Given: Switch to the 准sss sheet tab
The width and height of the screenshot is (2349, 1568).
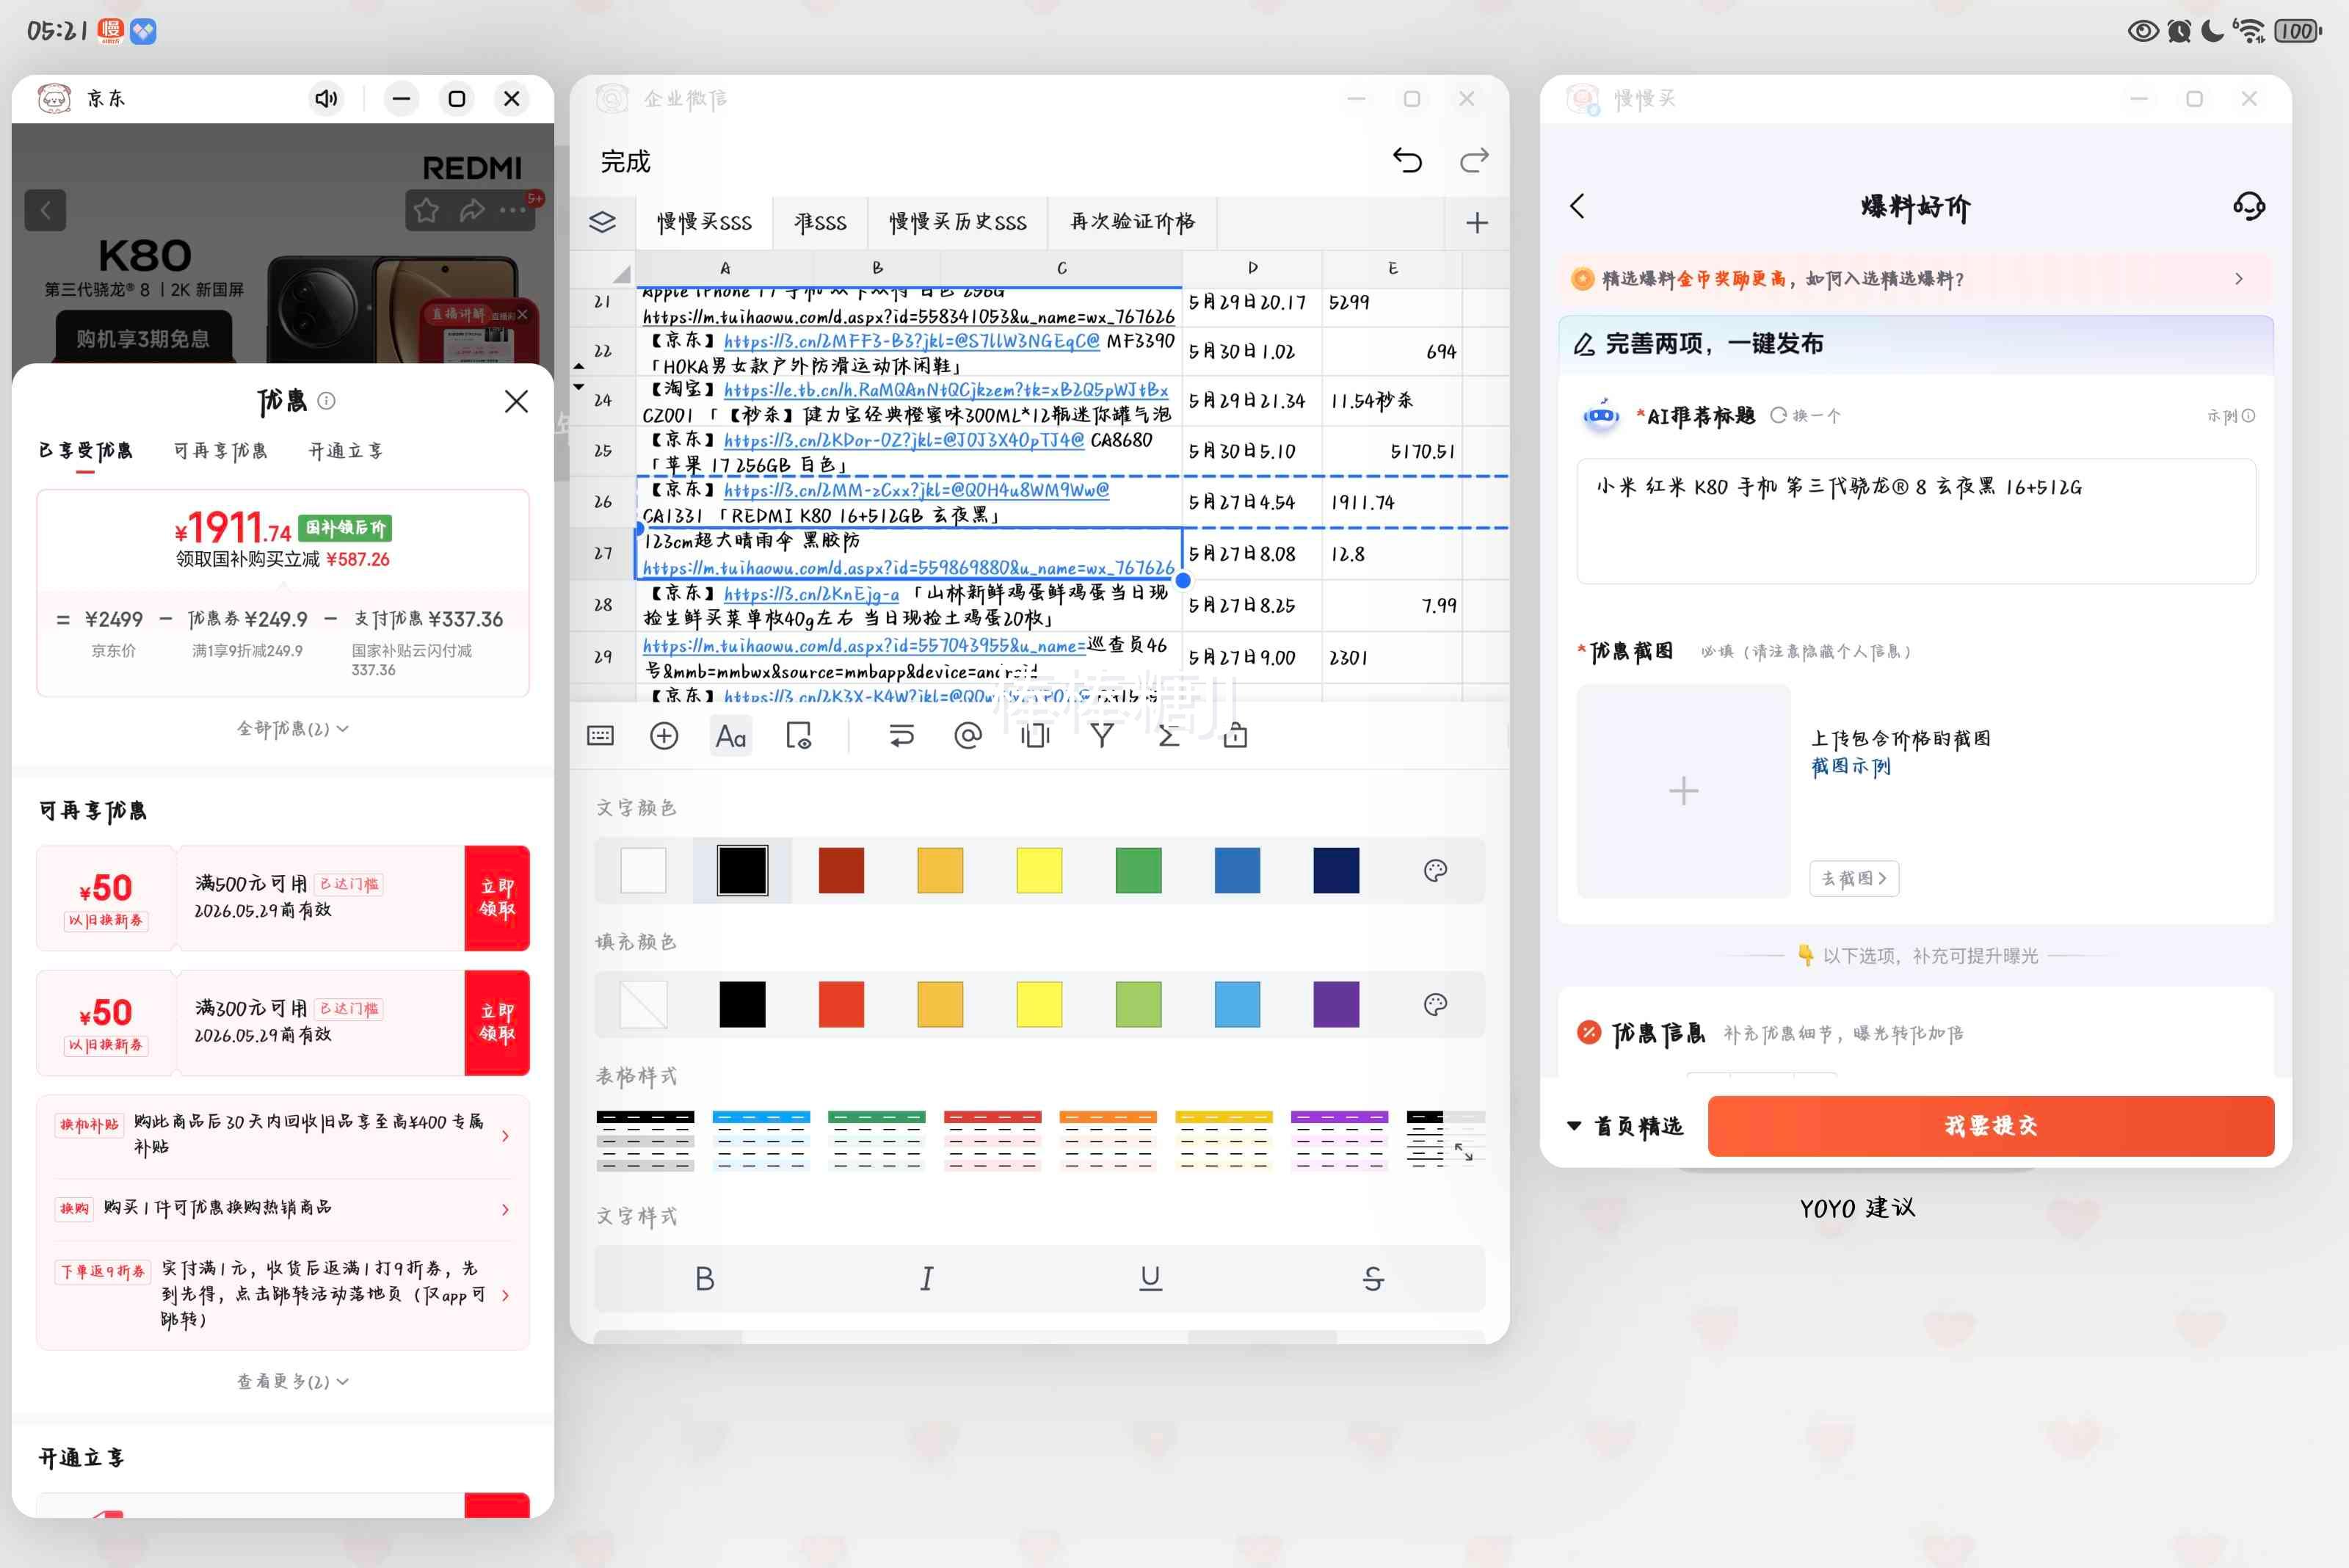Looking at the screenshot, I should (820, 222).
